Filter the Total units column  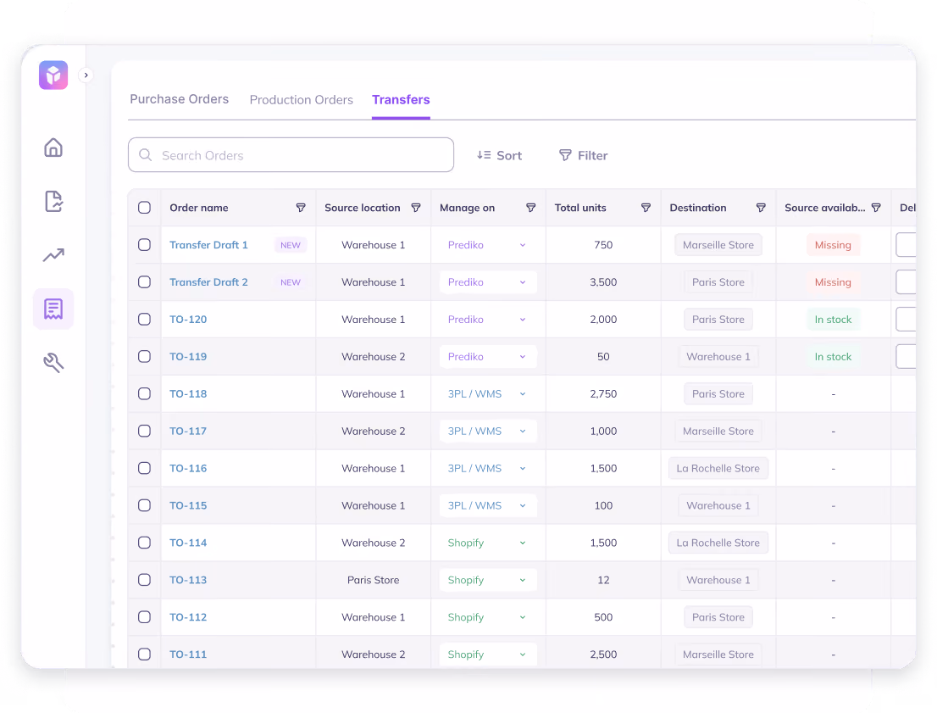[x=646, y=208]
